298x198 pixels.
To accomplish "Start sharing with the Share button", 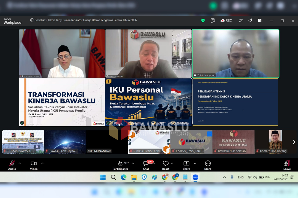I will point(186,165).
